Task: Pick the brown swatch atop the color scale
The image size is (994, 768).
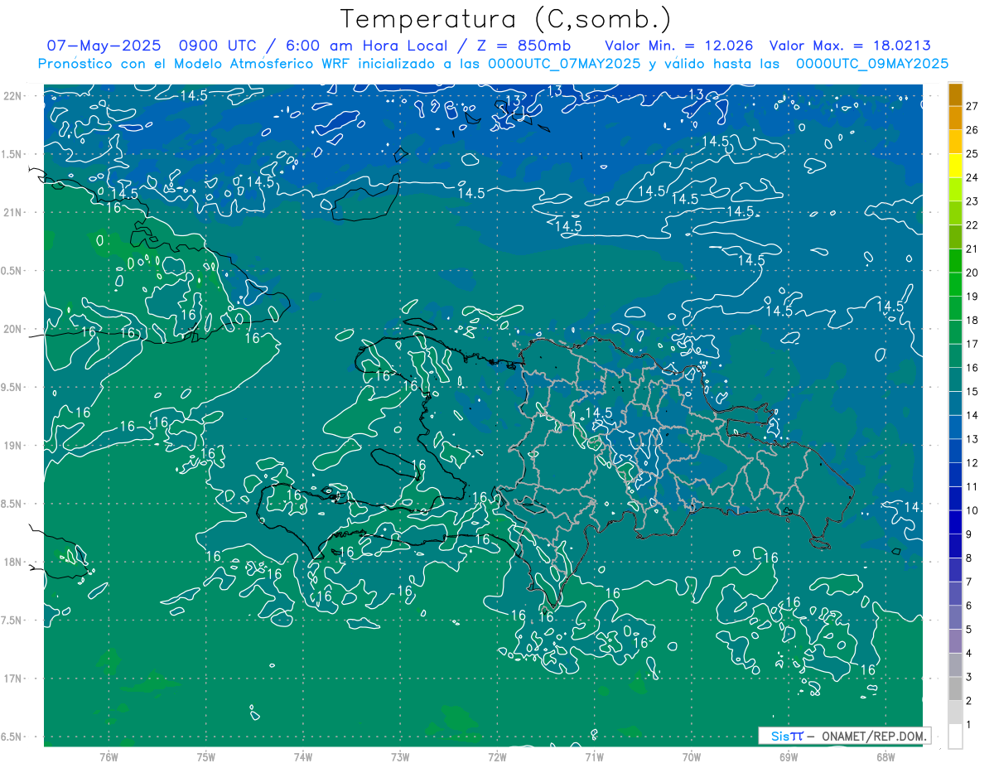Action: pos(955,95)
